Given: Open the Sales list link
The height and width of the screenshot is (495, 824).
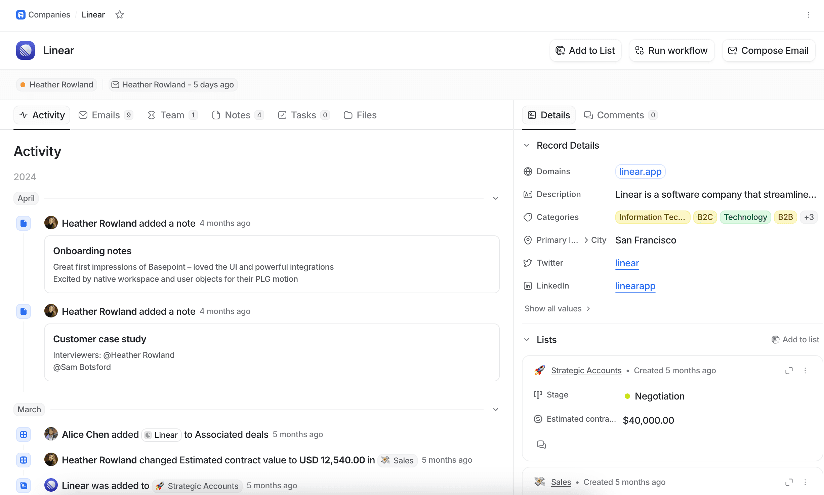Looking at the screenshot, I should 561,482.
